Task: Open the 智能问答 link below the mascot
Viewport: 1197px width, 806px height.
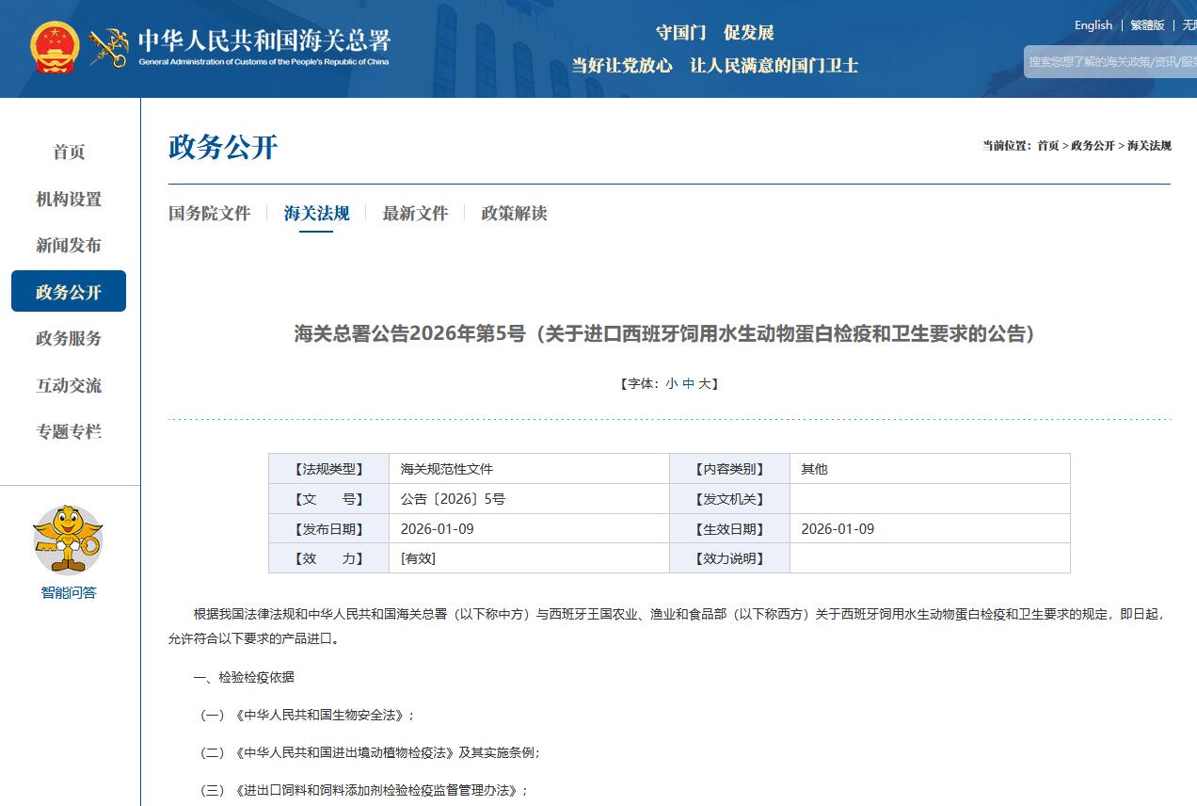Action: pyautogui.click(x=68, y=592)
